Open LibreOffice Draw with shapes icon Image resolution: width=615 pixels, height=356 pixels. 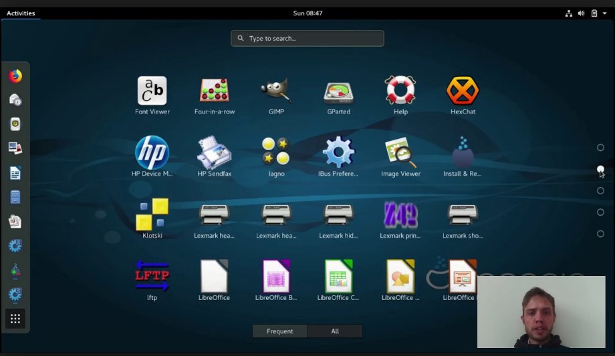400,276
